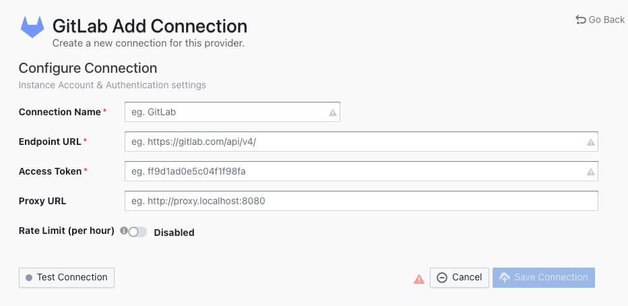
Task: Select the Access Token text box
Action: 354,171
